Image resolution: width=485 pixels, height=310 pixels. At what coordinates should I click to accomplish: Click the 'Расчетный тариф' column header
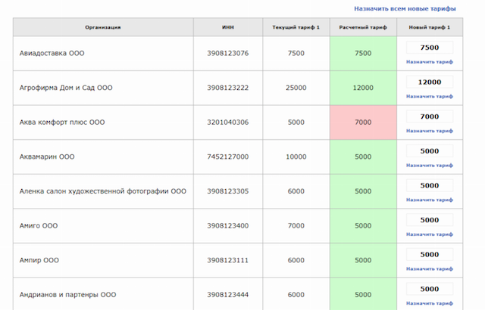pyautogui.click(x=363, y=27)
